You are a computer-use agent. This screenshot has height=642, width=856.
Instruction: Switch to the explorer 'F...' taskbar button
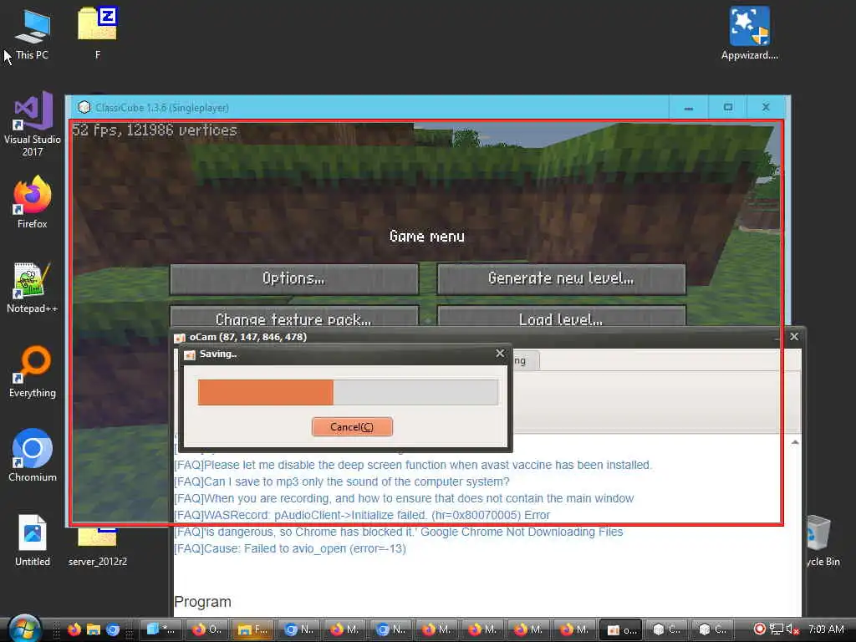252,629
